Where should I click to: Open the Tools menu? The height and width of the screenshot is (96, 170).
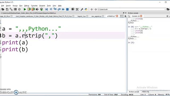tap(49, 6)
